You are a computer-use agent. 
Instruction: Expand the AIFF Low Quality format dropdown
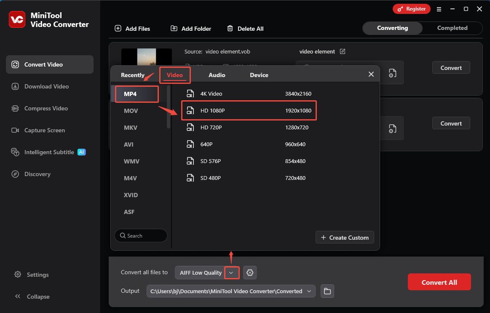point(232,273)
